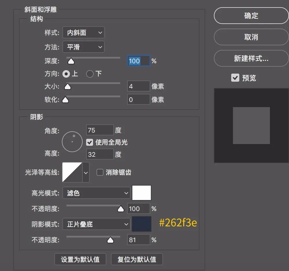Enable 消除锯齿 checkbox
The image size is (289, 271).
click(x=100, y=173)
